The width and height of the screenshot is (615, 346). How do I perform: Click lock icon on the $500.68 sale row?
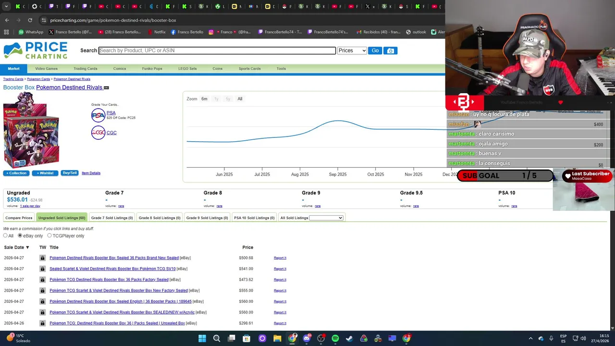pos(42,258)
